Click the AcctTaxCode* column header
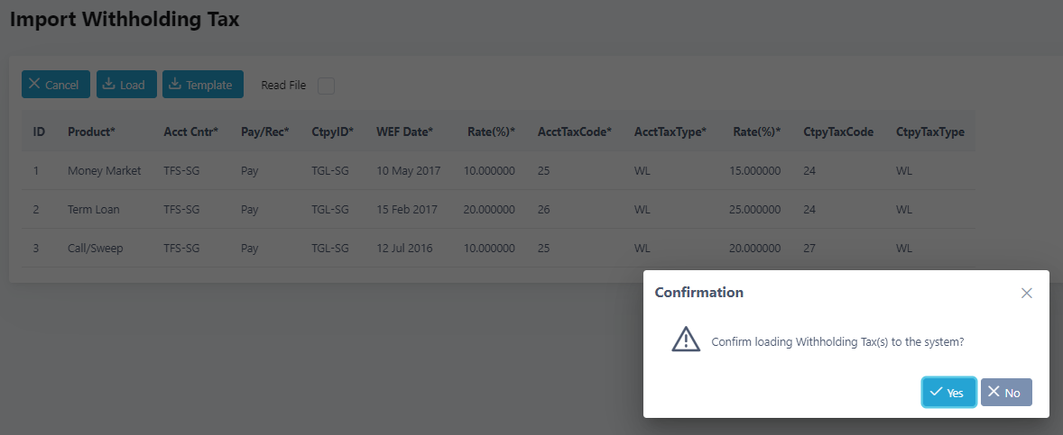The height and width of the screenshot is (435, 1063). [575, 131]
